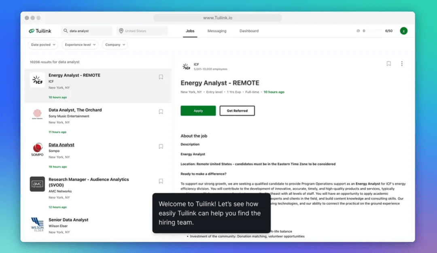Click the location pin icon
Image resolution: width=437 pixels, height=253 pixels.
[121, 31]
